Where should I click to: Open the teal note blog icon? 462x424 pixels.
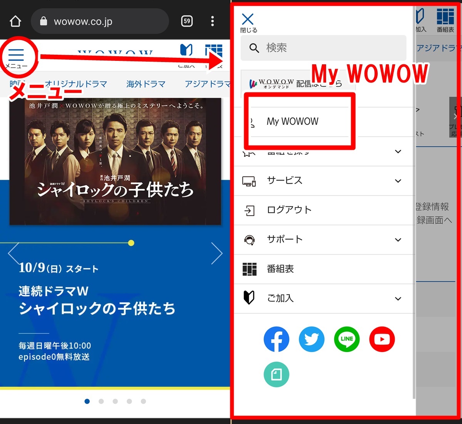(276, 374)
